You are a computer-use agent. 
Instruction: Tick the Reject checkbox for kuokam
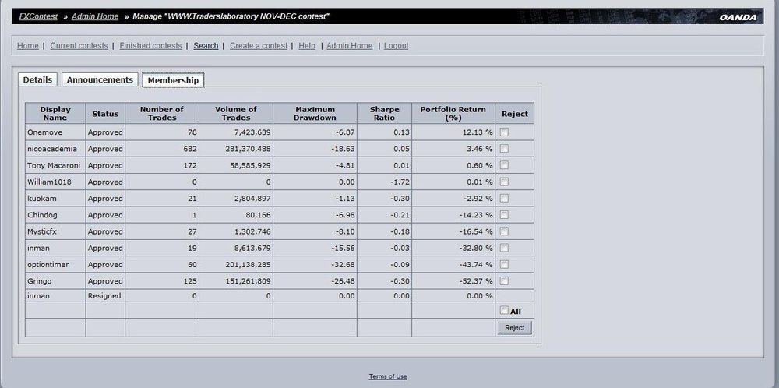tap(504, 198)
